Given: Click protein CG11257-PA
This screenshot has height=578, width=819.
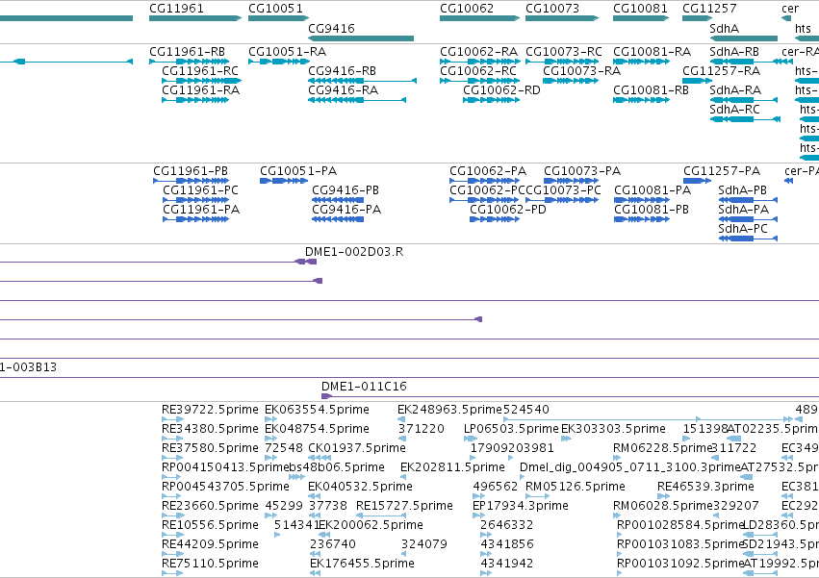Looking at the screenshot, I should tap(697, 181).
